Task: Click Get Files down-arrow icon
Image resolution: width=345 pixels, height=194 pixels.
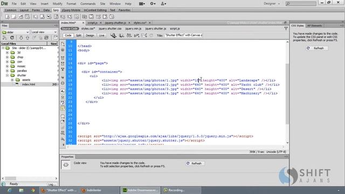Action: click(x=21, y=38)
